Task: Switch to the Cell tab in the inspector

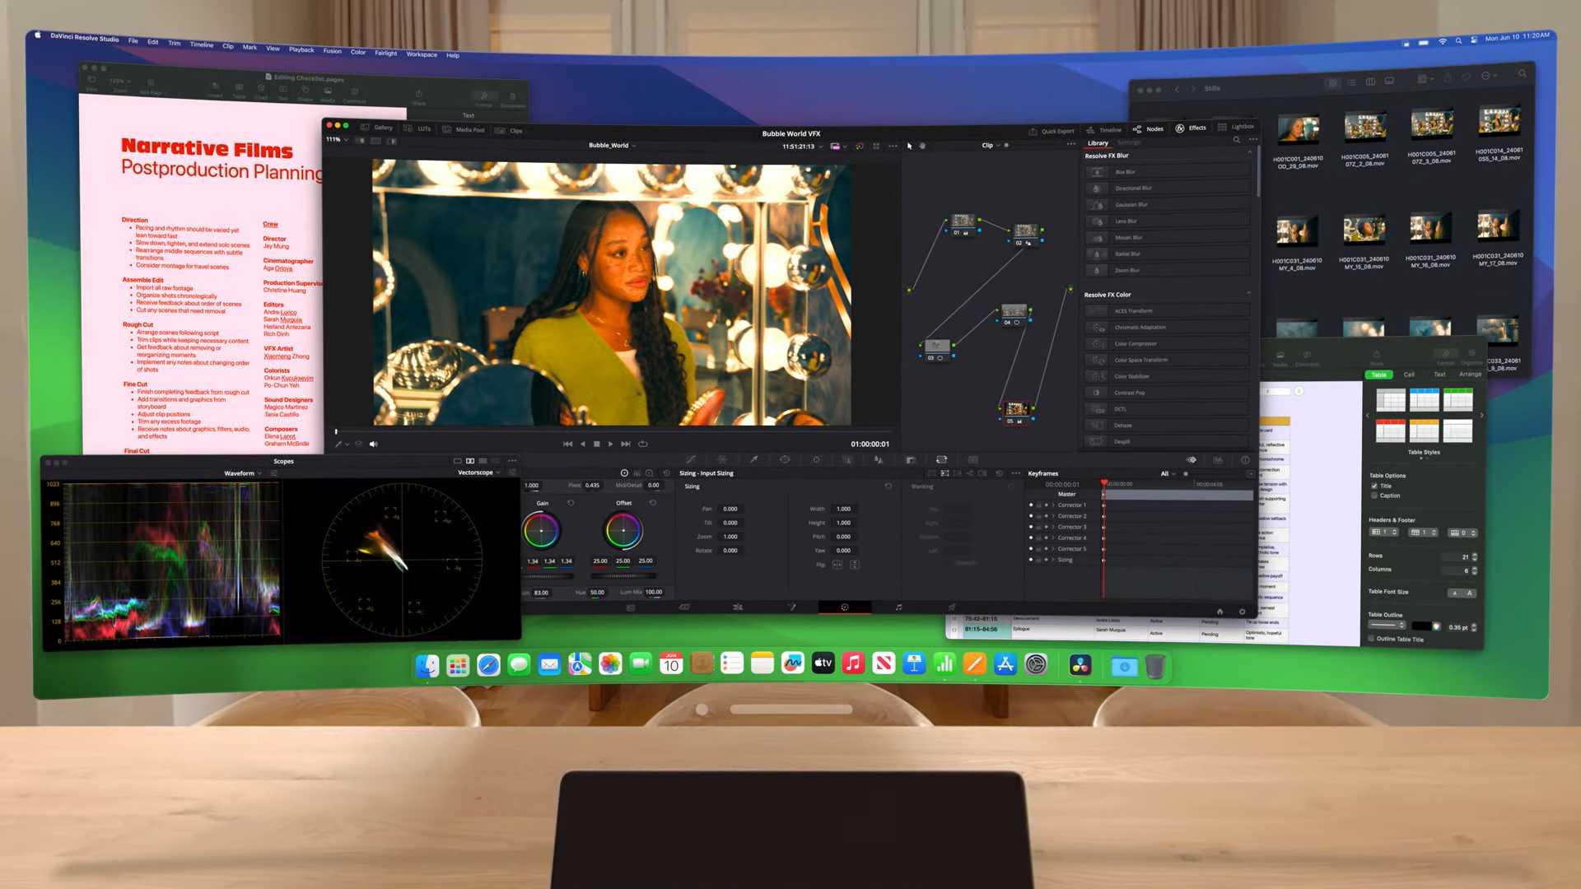Action: coord(1409,375)
